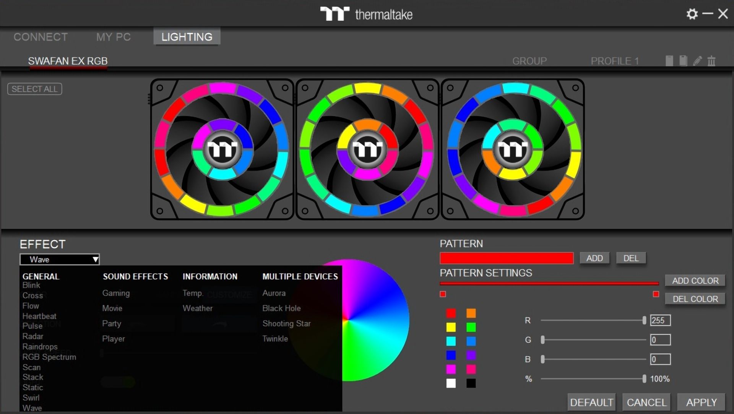
Task: Click the Thermaltake logo in title bar
Action: point(366,14)
